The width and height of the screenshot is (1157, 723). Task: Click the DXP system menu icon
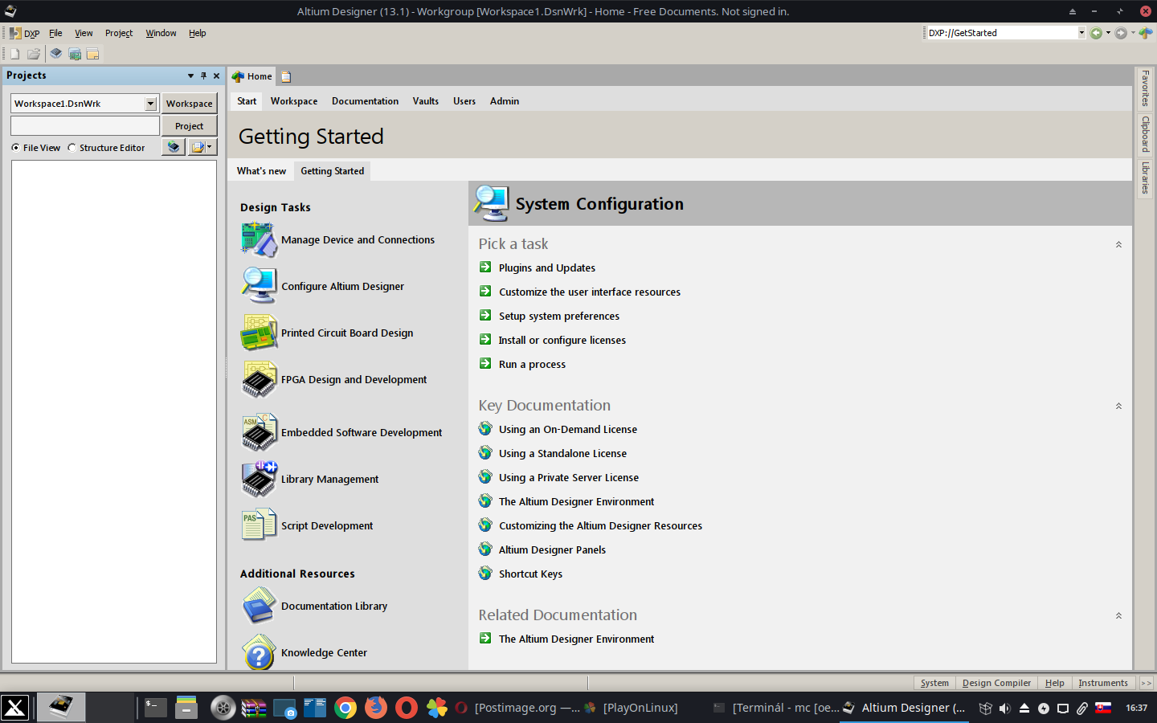tap(15, 33)
